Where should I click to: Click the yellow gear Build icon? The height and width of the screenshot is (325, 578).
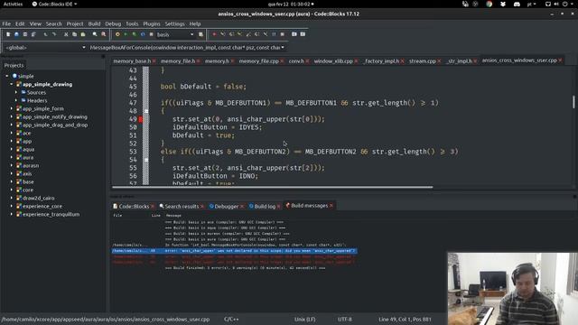(x=117, y=34)
